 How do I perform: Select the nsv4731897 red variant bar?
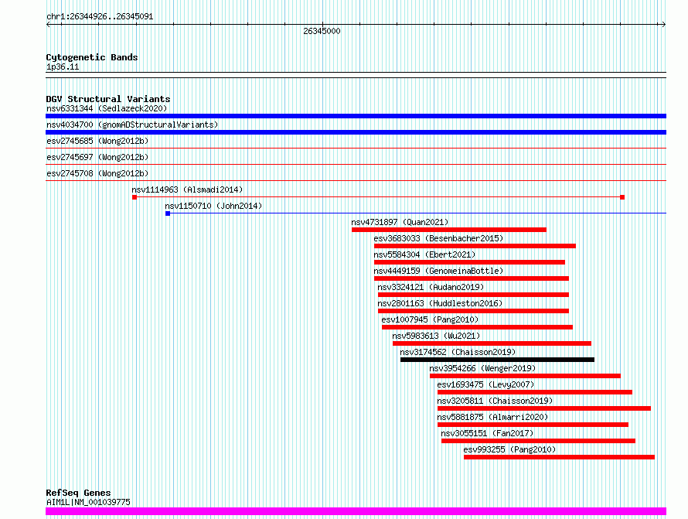449,230
